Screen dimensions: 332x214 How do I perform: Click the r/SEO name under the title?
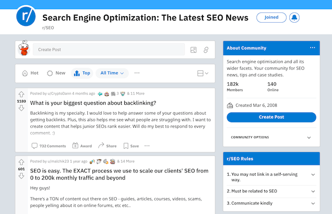pyautogui.click(x=48, y=28)
